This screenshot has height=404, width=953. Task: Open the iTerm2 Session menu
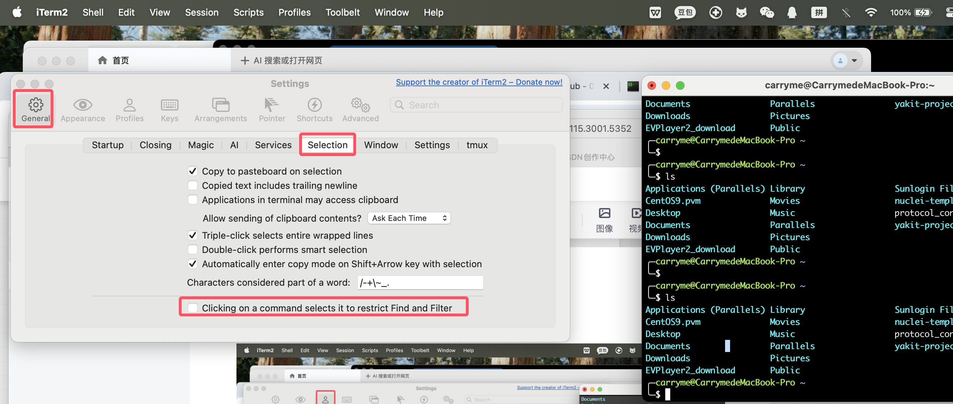(202, 12)
